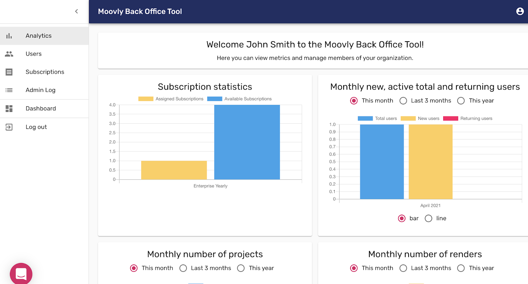The image size is (528, 284).
Task: Open the chat support widget
Action: [21, 274]
